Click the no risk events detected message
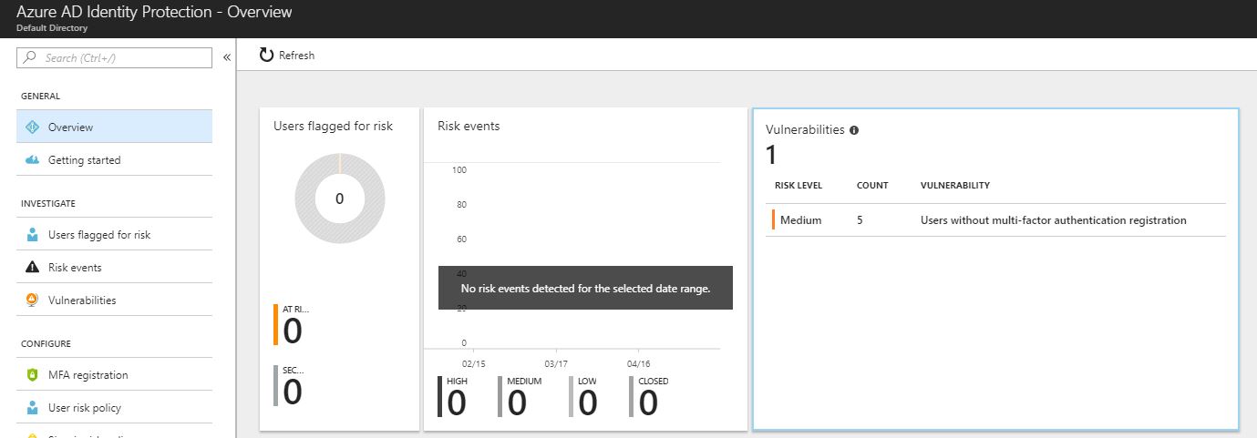This screenshot has height=438, width=1257. (x=585, y=288)
